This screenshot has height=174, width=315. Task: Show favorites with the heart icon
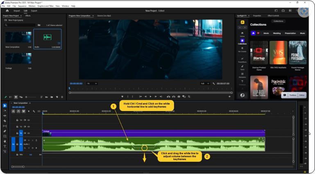tap(258, 33)
